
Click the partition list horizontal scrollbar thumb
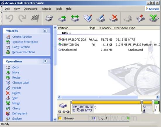click(x=100, y=97)
